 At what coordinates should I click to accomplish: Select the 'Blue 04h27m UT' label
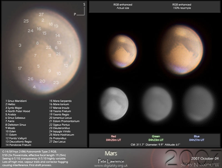tap(197, 138)
